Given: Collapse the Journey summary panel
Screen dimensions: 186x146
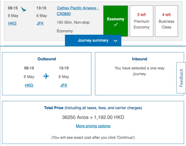Looking at the screenshot, I should coord(93,41).
